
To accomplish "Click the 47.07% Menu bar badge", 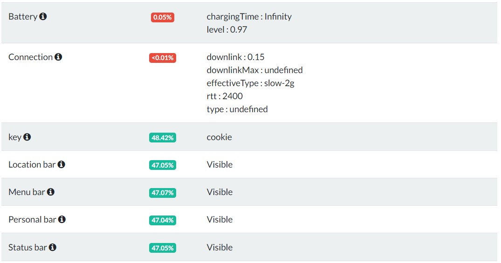I will [x=162, y=193].
